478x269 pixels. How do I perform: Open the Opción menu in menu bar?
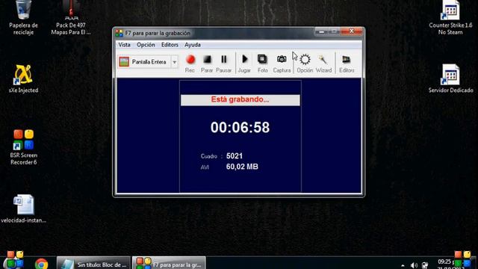click(x=146, y=45)
